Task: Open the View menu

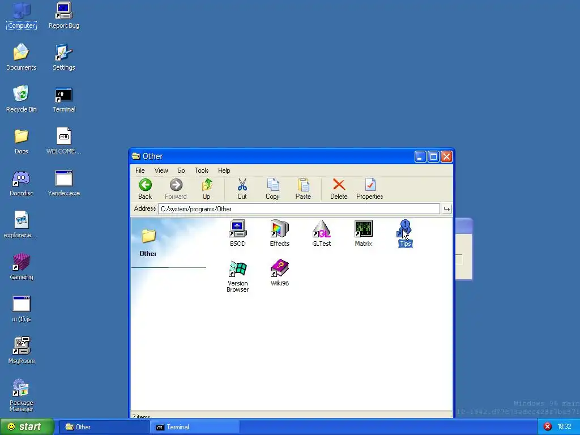Action: [x=161, y=170]
